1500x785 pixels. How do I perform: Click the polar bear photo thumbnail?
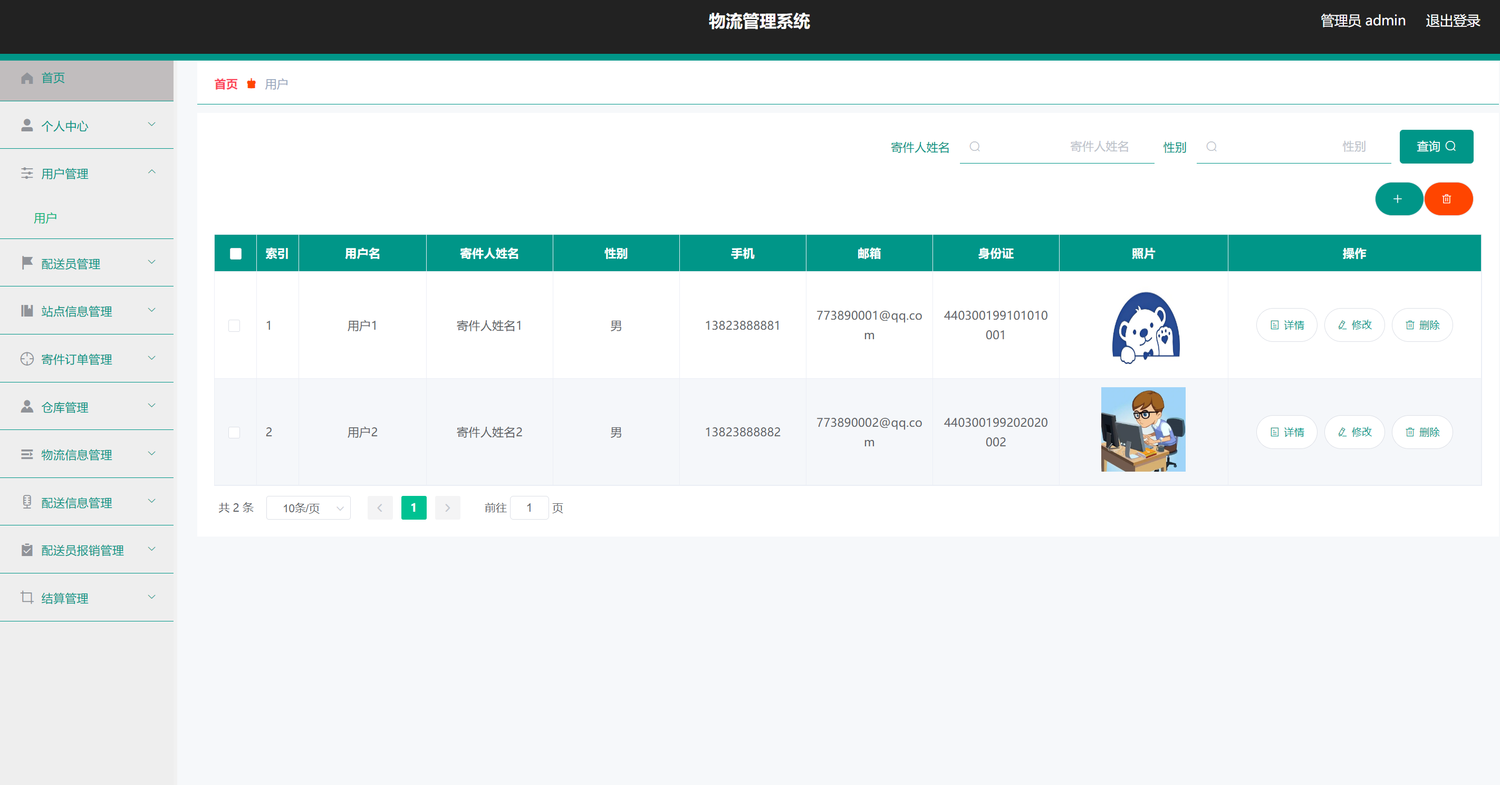point(1146,327)
